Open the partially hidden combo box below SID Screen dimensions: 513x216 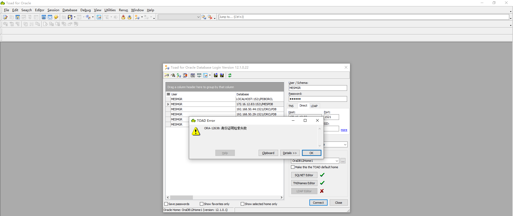coord(335,144)
